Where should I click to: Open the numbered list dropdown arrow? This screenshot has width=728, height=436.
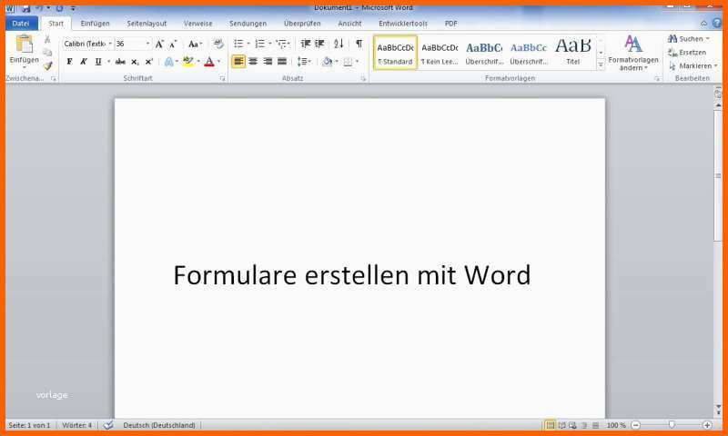coord(269,44)
